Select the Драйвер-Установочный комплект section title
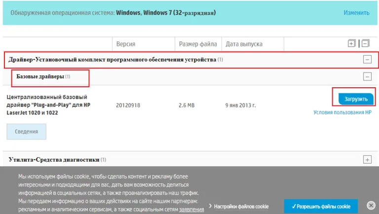Image resolution: width=379 pixels, height=214 pixels. (x=113, y=60)
